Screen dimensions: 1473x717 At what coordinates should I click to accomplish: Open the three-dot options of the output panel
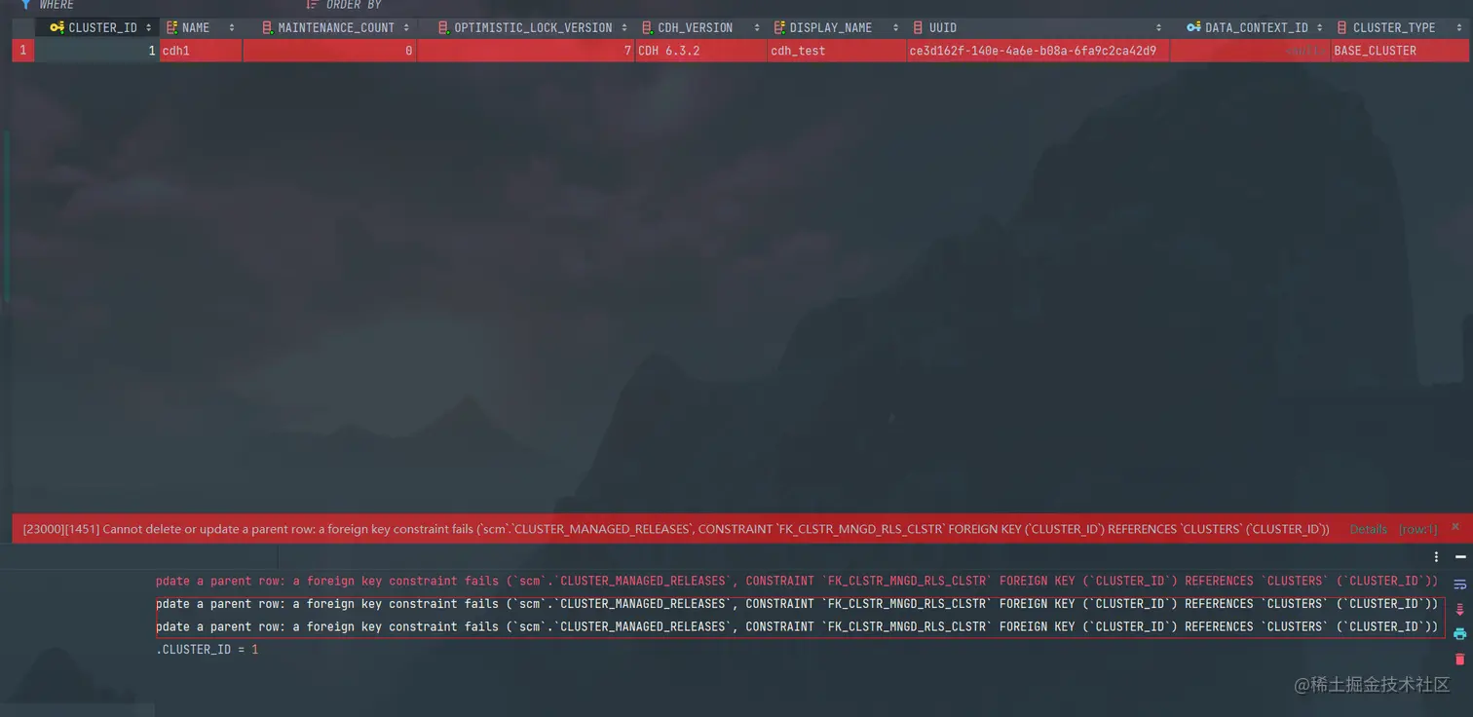pos(1436,556)
